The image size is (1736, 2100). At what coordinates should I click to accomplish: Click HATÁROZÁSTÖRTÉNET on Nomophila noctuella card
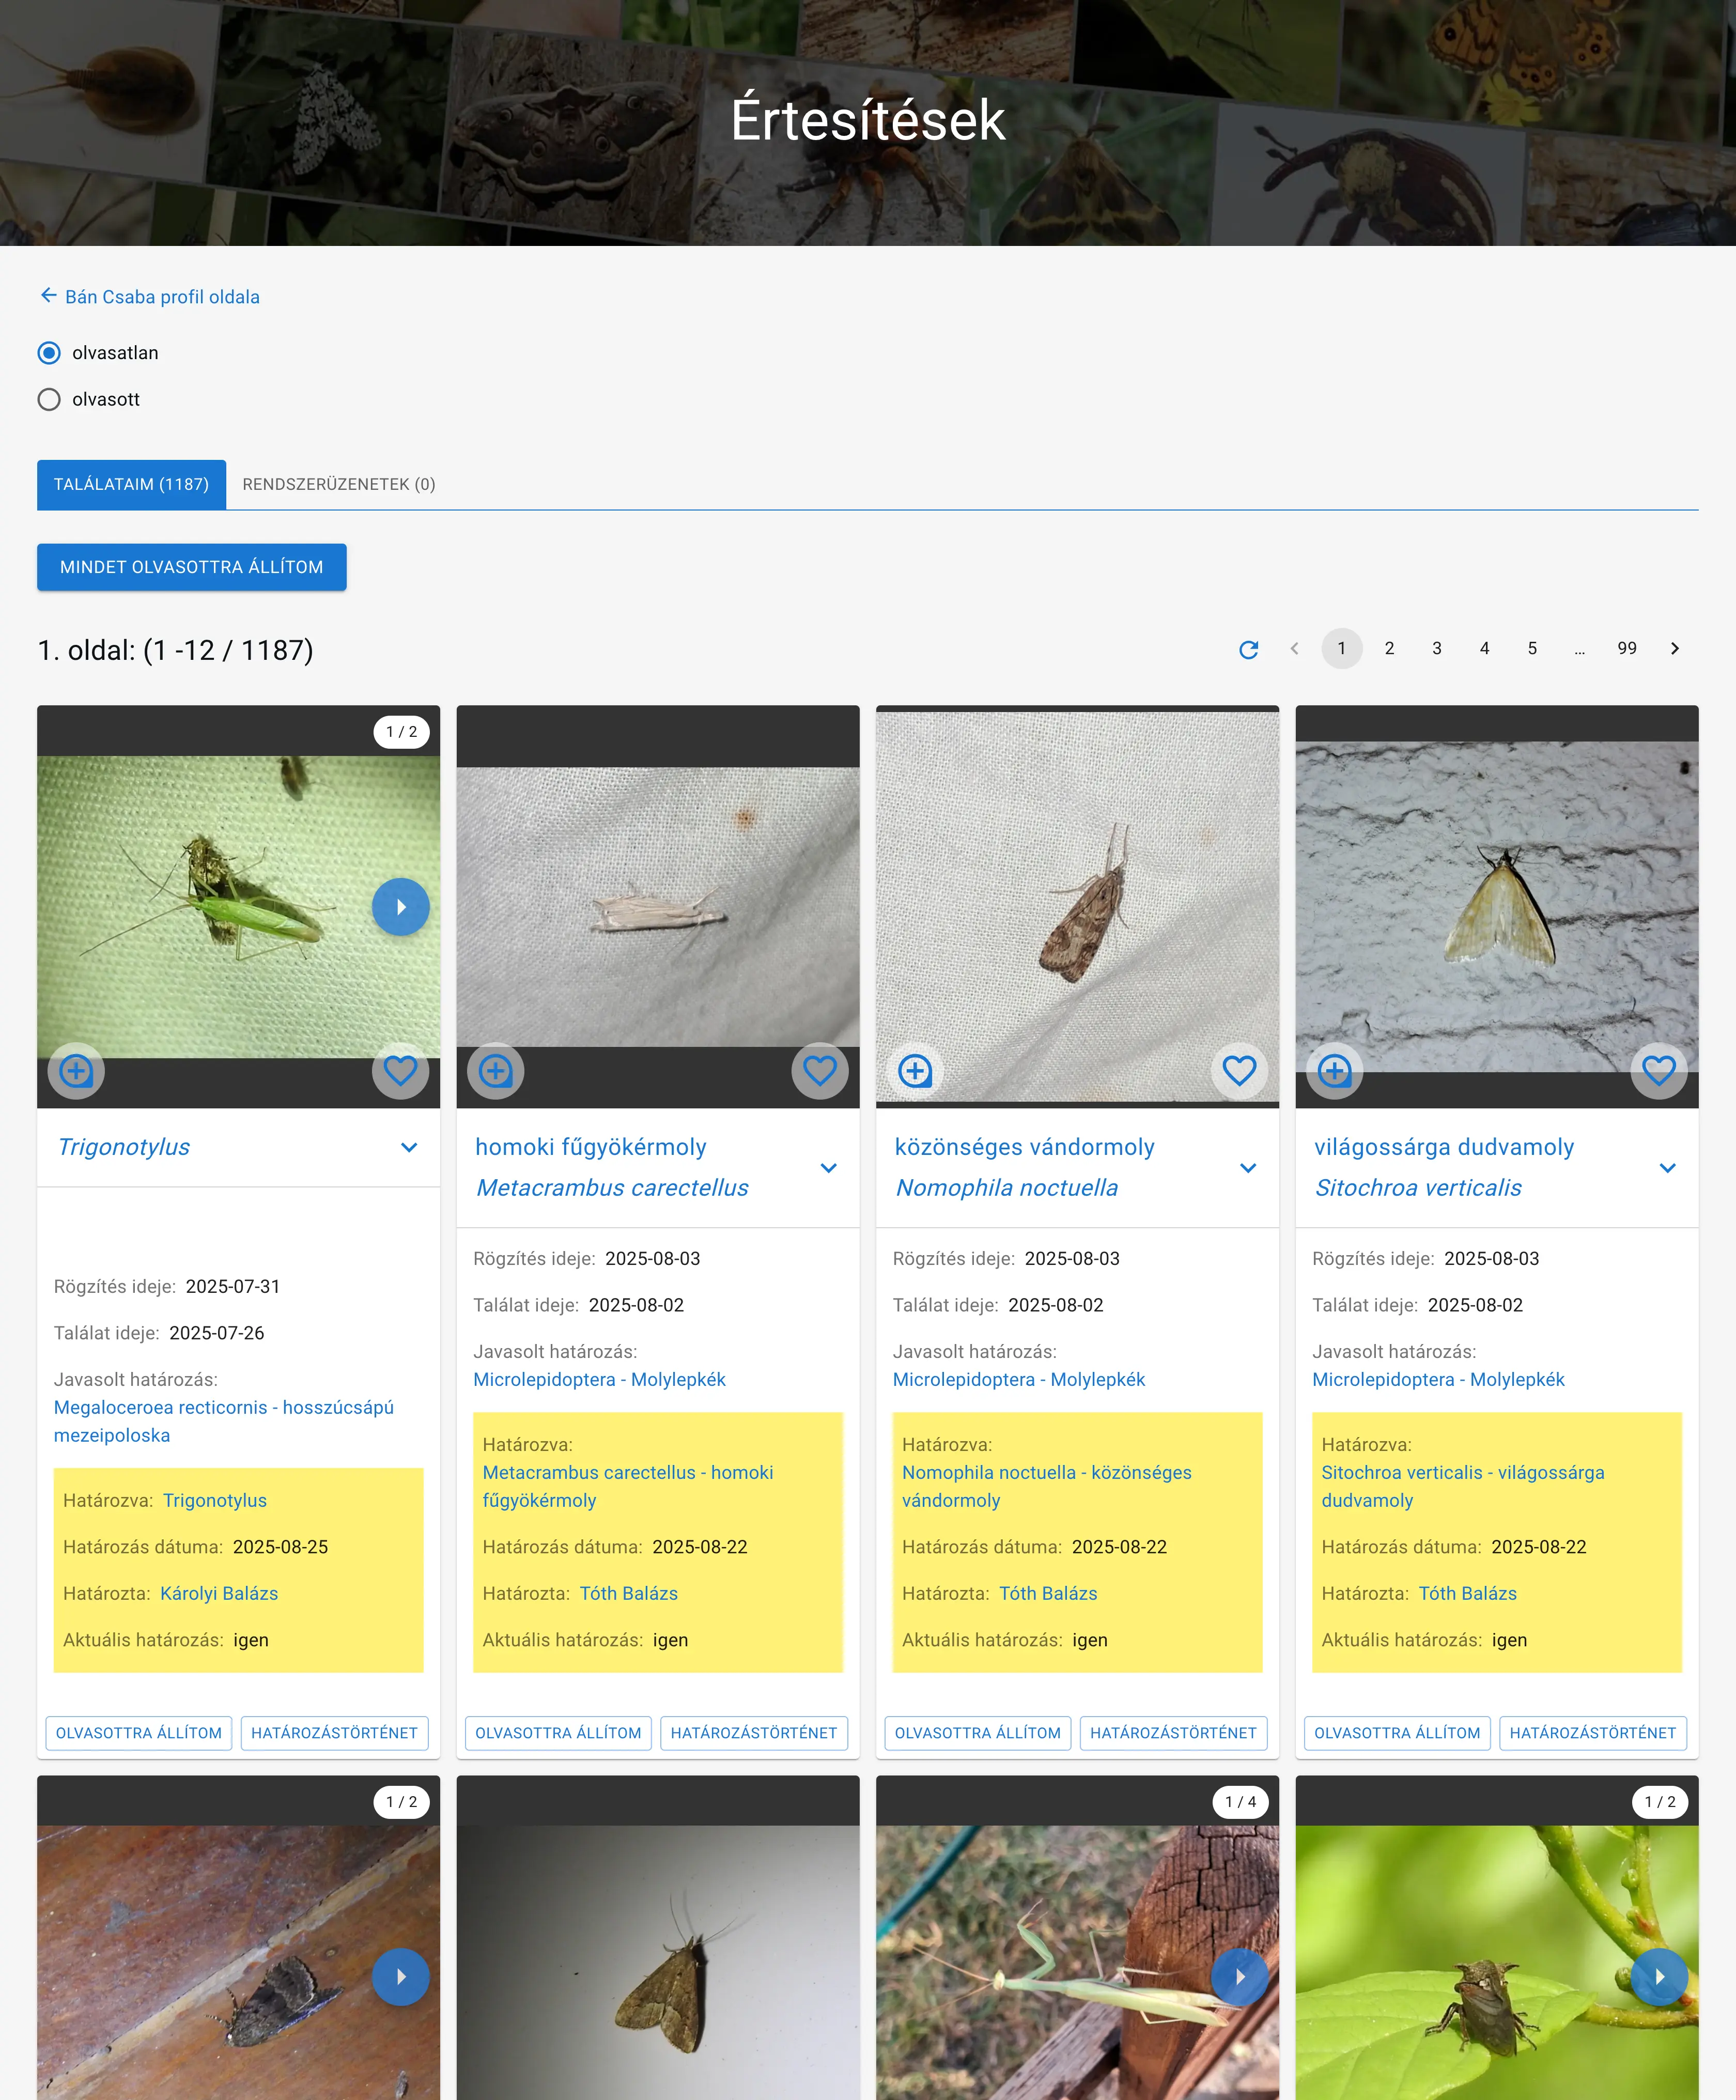click(1172, 1733)
